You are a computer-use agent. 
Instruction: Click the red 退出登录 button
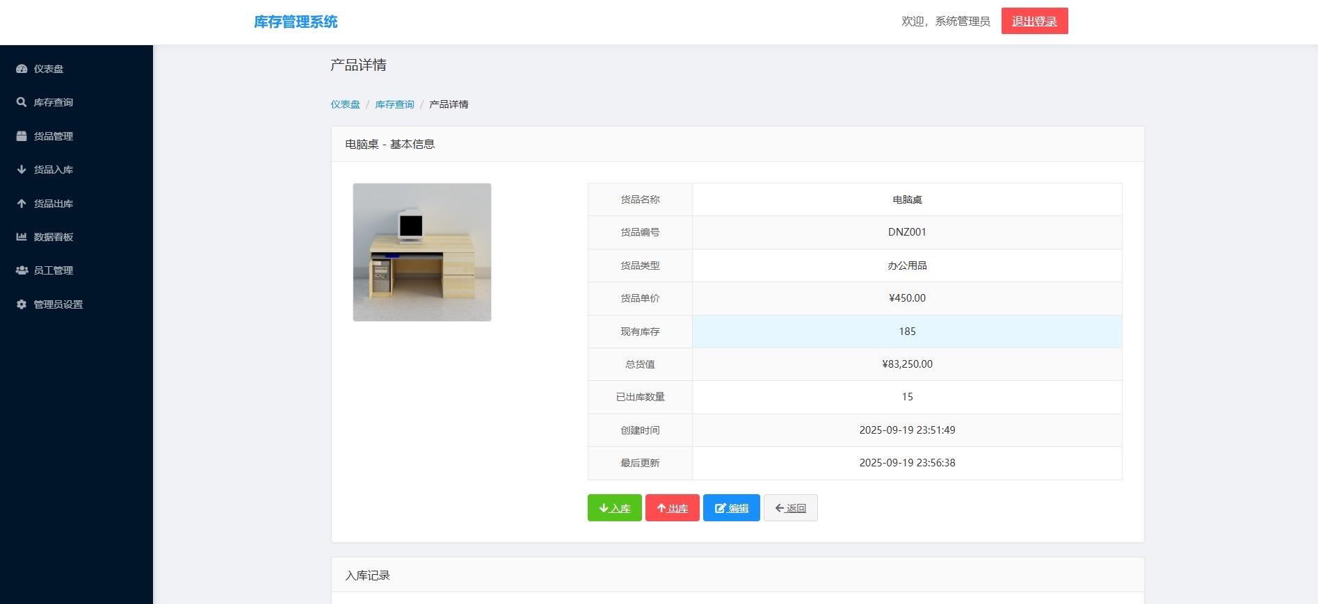tap(1034, 21)
